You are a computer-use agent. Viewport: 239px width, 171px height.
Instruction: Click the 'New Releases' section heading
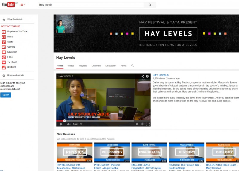66,134
